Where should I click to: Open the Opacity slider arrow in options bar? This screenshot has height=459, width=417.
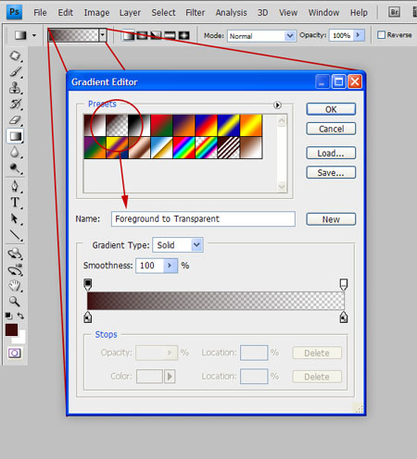pos(359,35)
